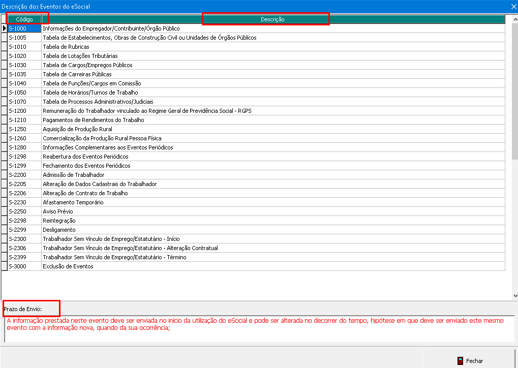Click the Fechar button
The width and height of the screenshot is (518, 368).
pyautogui.click(x=470, y=360)
